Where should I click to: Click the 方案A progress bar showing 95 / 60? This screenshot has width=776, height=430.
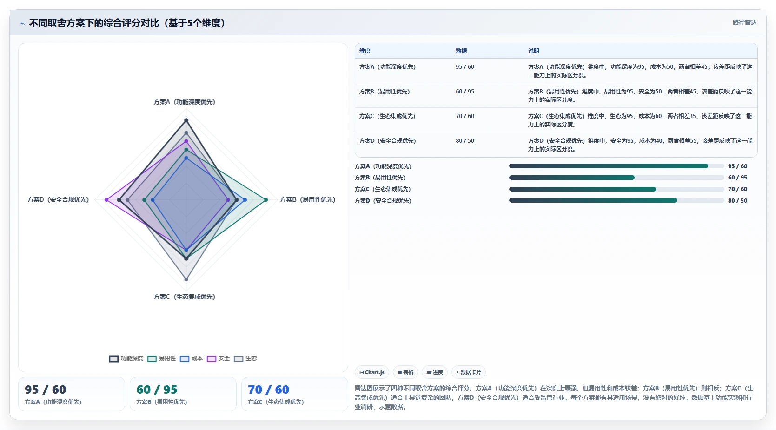coord(617,166)
